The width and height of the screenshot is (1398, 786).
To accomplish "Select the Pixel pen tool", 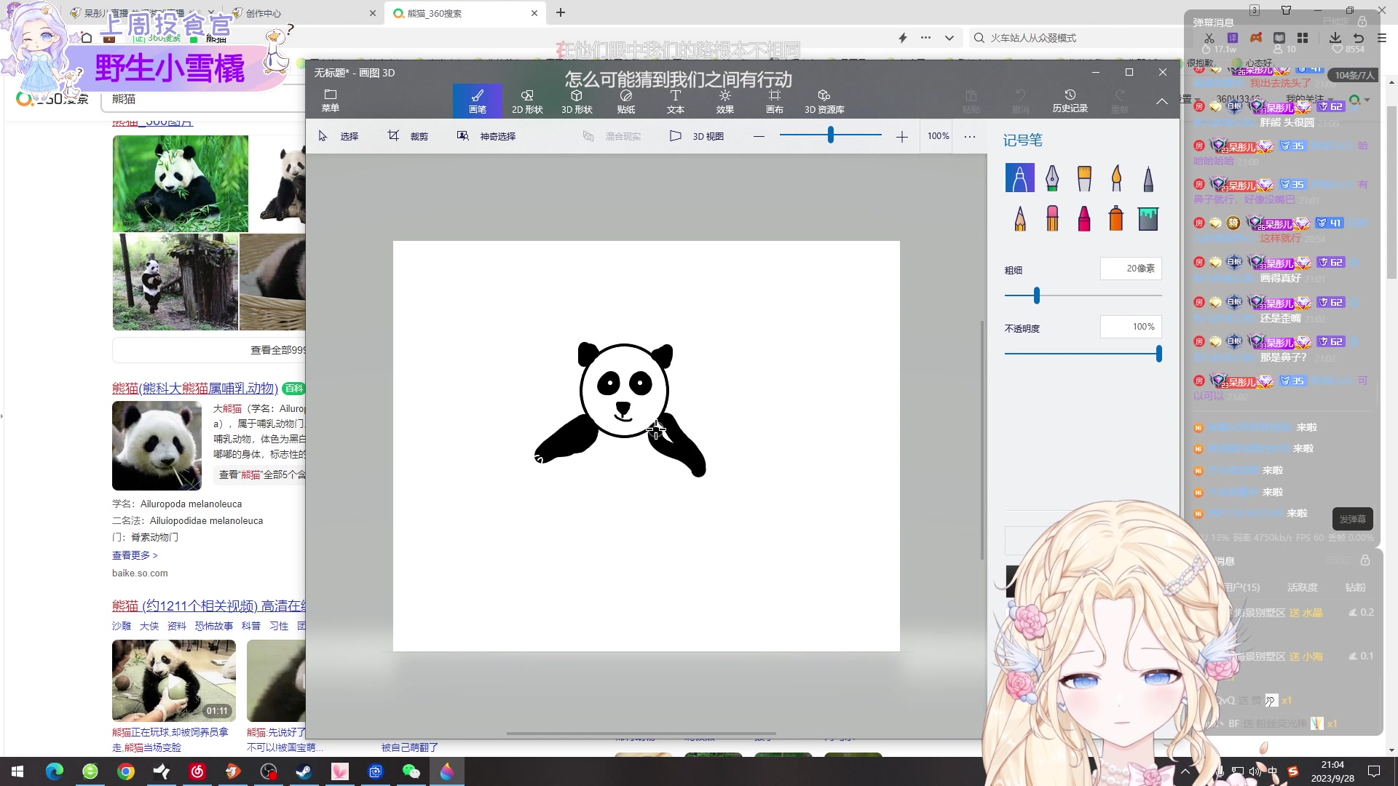I will click(1148, 178).
